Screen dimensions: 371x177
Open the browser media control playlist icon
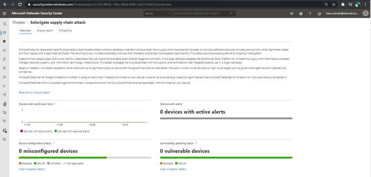coord(350,4)
